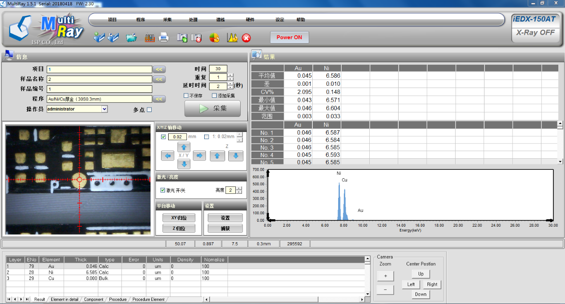This screenshot has height=304, width=565.
Task: Enable the 1: 0.02mm checkbox
Action: coord(206,137)
